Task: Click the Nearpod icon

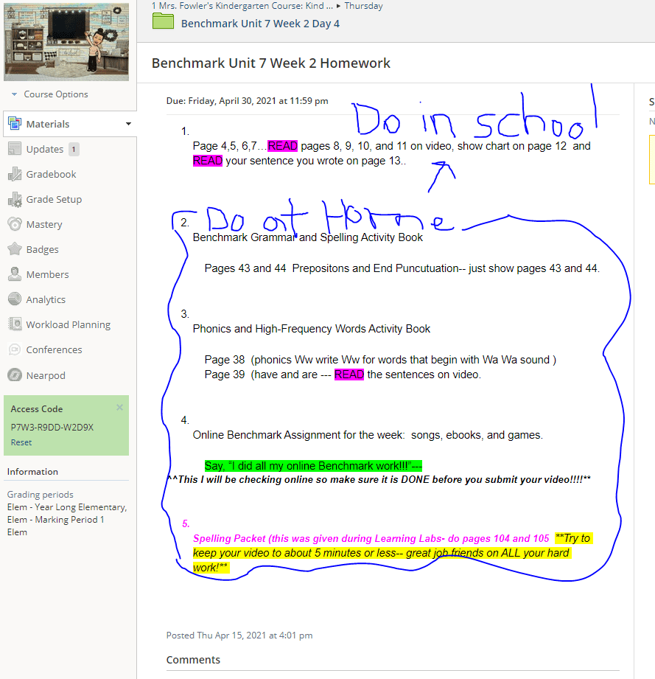Action: pos(14,375)
